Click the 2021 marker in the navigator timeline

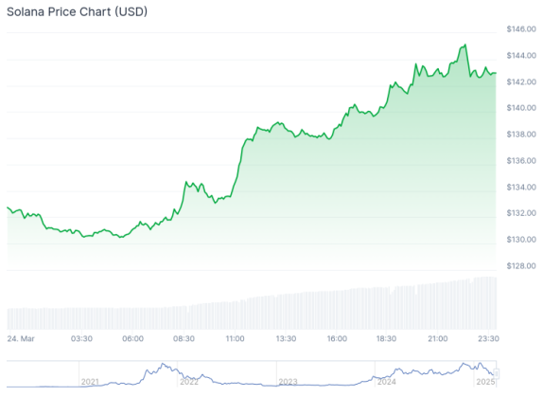90,382
